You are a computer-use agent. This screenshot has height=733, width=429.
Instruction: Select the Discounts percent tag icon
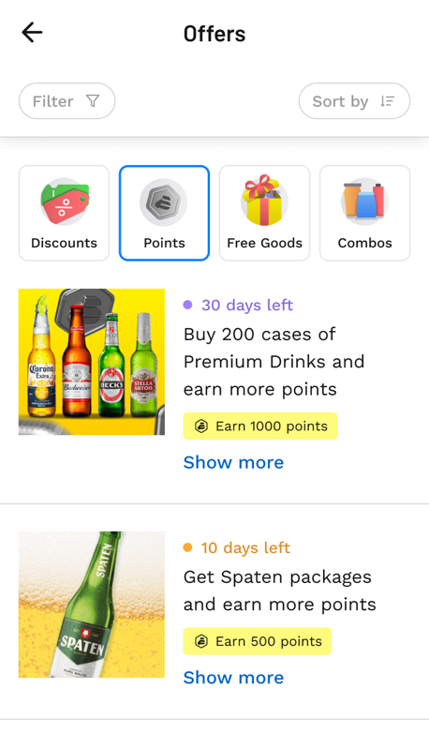tap(64, 203)
